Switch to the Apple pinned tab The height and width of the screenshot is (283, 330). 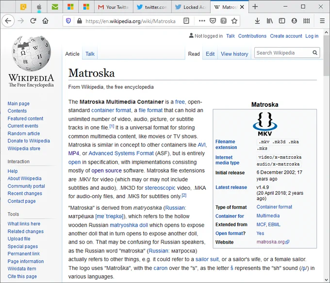point(39,7)
